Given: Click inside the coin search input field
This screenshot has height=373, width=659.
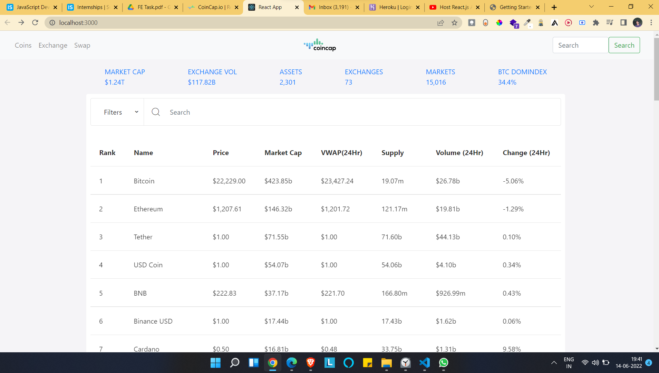Looking at the screenshot, I should click(242, 112).
